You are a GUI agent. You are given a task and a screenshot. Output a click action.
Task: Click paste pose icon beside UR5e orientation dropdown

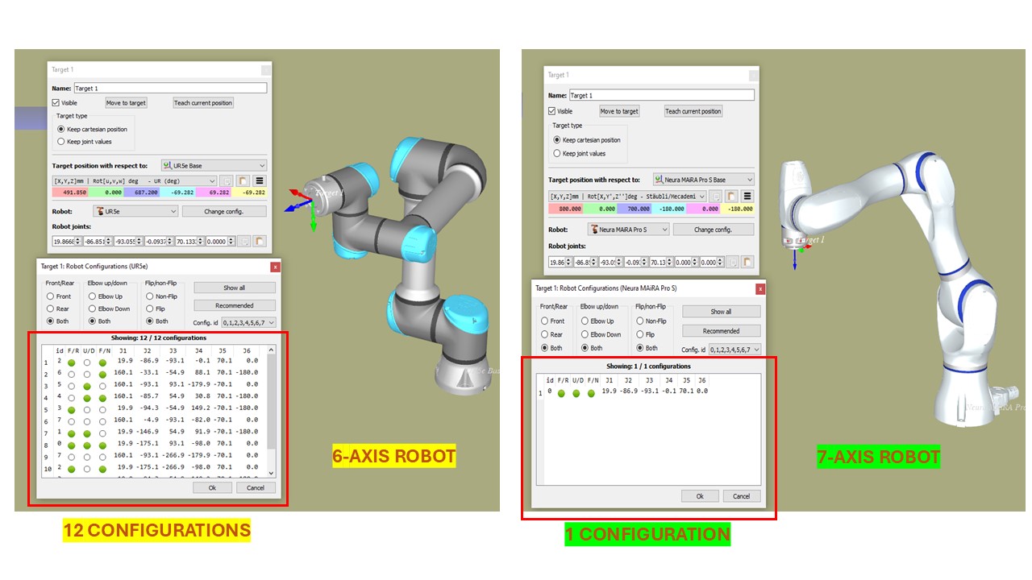point(243,181)
